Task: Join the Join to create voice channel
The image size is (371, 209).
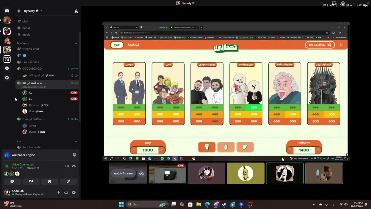Action: tap(48, 147)
